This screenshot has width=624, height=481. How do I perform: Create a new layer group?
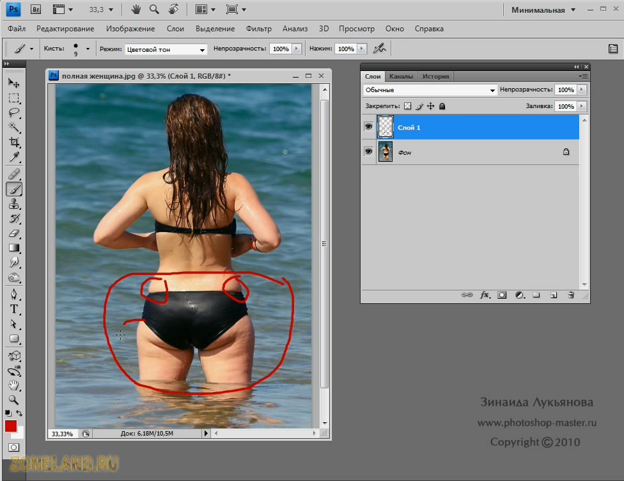[x=536, y=295]
